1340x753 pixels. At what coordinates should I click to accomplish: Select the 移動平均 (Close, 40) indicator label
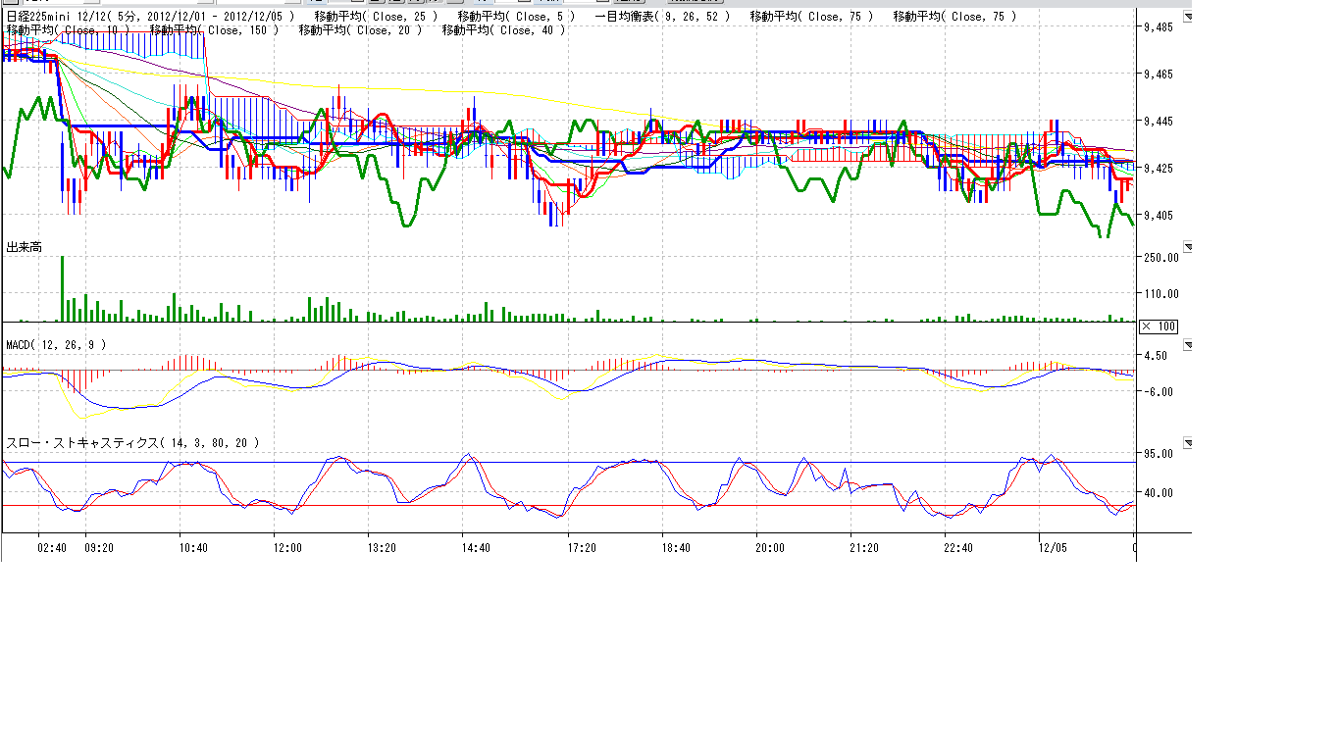(x=503, y=30)
